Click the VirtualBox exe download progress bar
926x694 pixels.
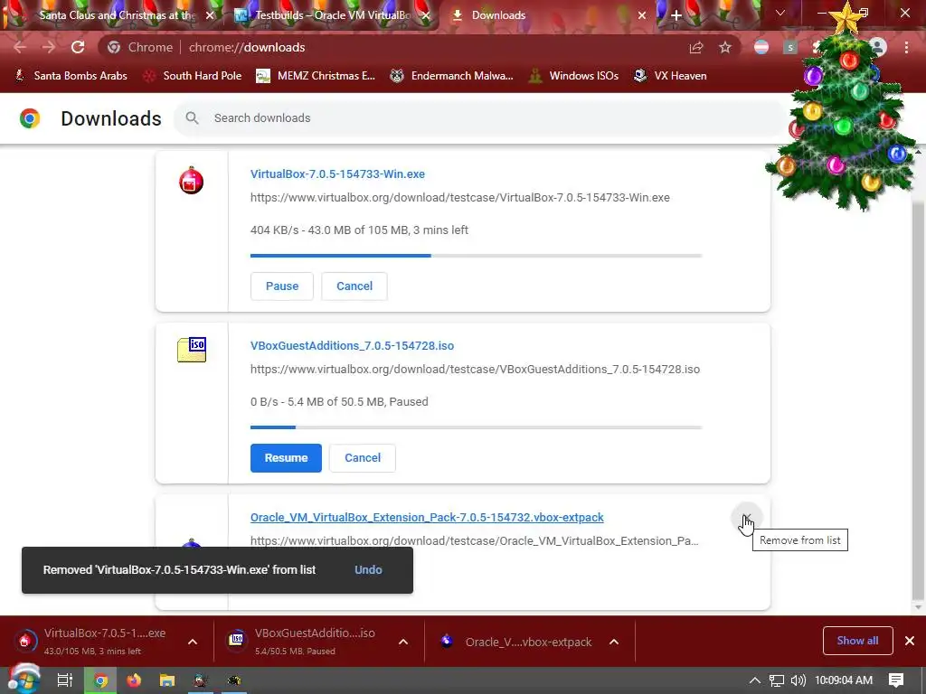point(476,256)
